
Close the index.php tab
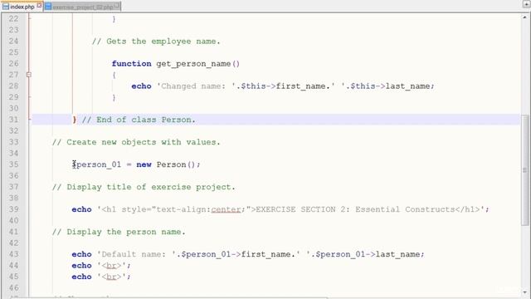39,6
